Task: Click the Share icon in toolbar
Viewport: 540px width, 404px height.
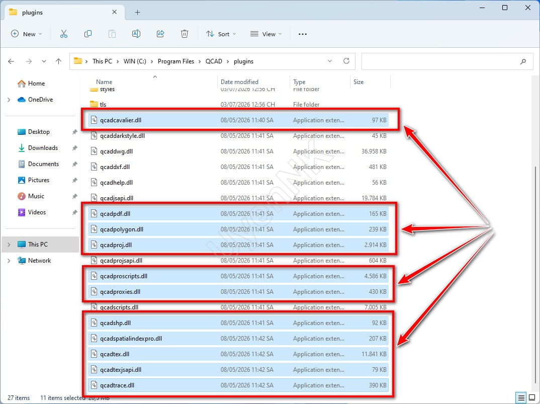Action: [x=160, y=34]
